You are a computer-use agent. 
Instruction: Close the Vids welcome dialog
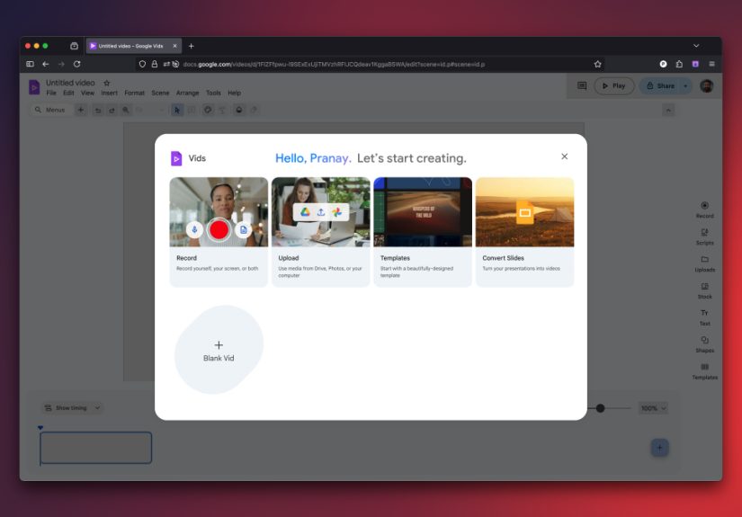click(564, 156)
